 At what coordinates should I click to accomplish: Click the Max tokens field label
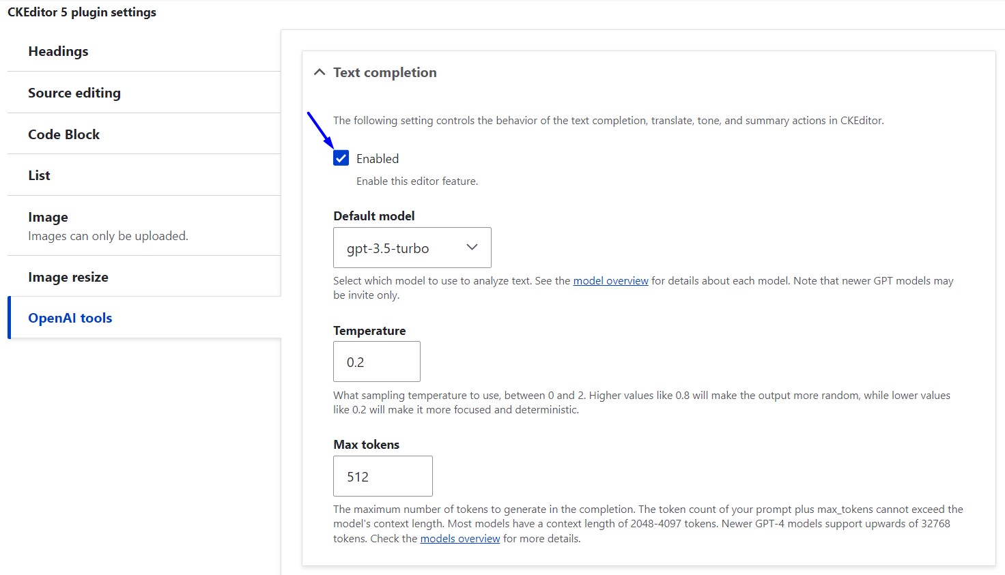point(367,445)
